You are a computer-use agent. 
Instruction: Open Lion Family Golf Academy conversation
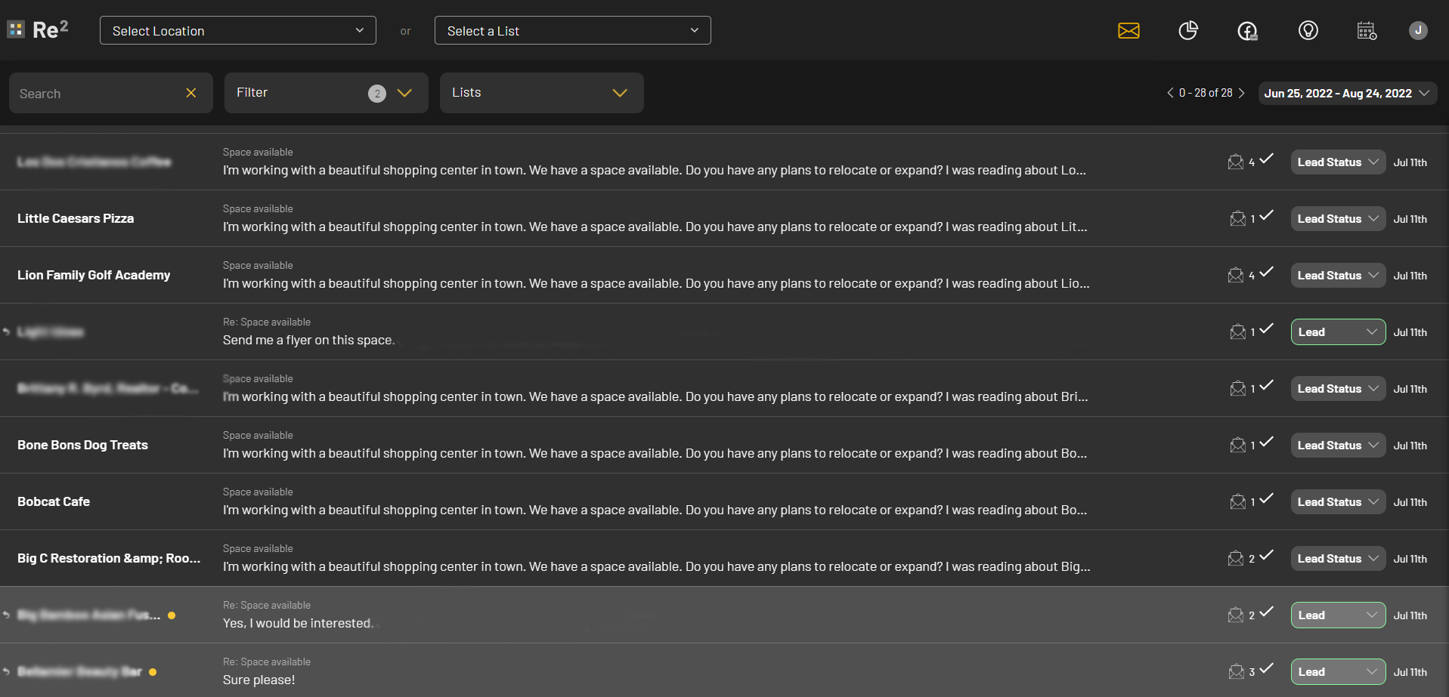(94, 275)
